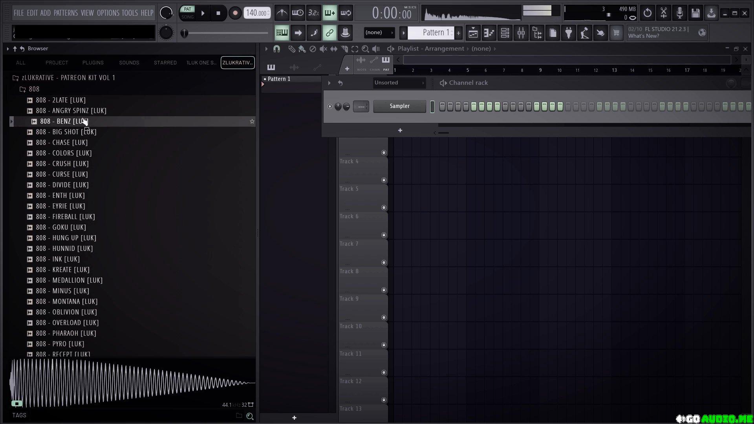Open the plugin picker plug icon
The width and height of the screenshot is (754, 424).
pos(569,33)
